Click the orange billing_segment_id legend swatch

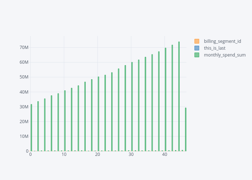[x=197, y=41]
